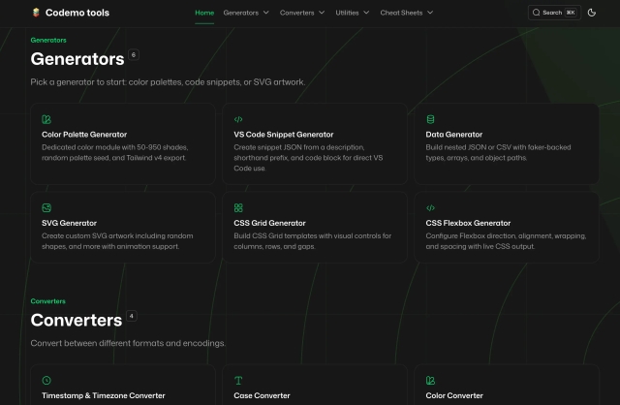The width and height of the screenshot is (620, 405).
Task: Click the magnifier icon in Search
Action: [x=536, y=13]
